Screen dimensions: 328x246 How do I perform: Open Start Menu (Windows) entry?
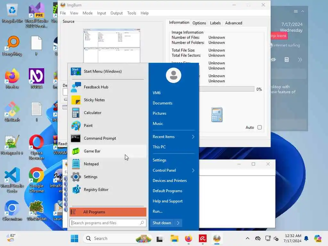click(x=108, y=71)
